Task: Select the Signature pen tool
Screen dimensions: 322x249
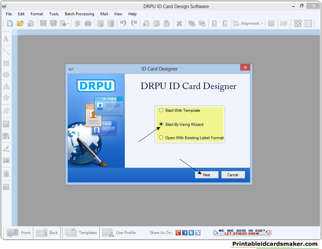Action: coord(6,149)
